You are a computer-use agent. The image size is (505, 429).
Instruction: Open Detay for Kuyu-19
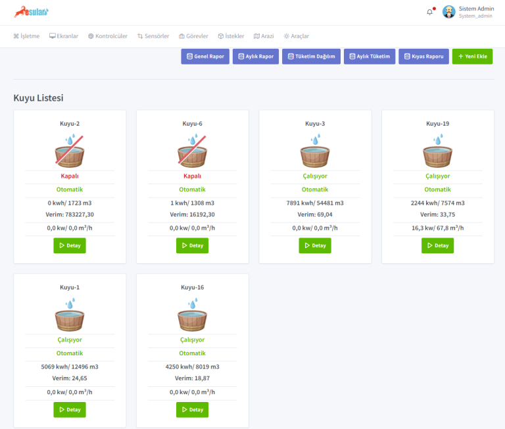[x=437, y=245]
